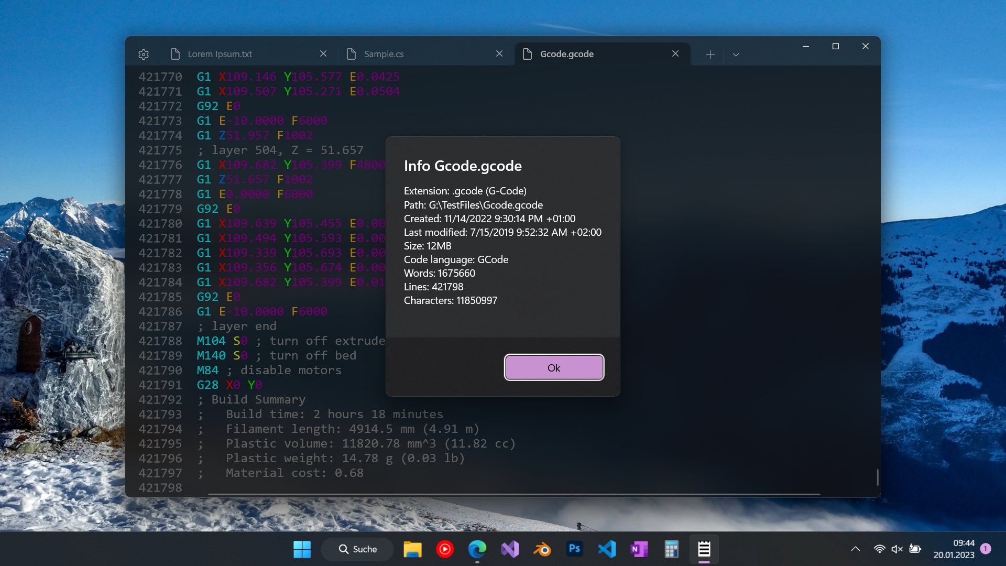The width and height of the screenshot is (1006, 566).
Task: Show hidden system tray icons chevron
Action: pos(856,549)
